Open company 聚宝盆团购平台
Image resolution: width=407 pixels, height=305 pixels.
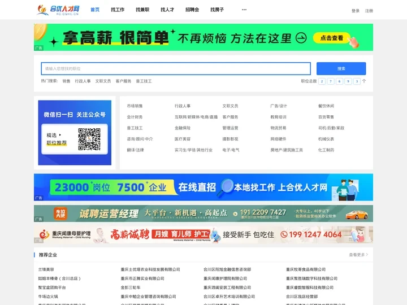[52, 287]
